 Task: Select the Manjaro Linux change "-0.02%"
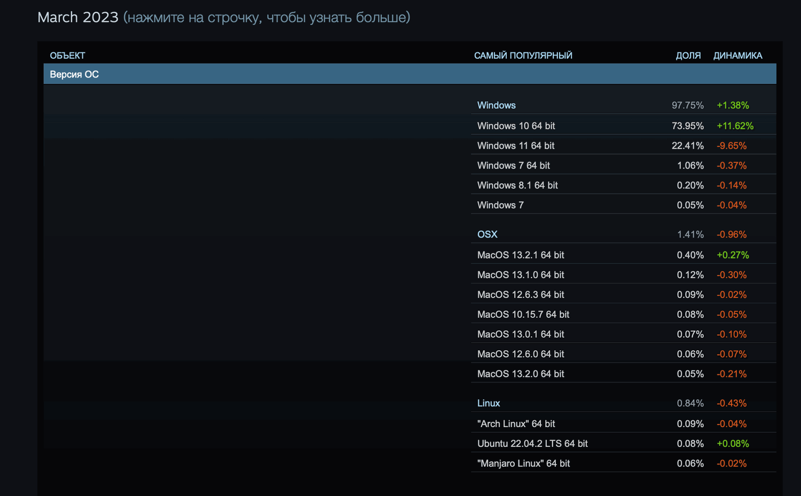[x=732, y=463]
